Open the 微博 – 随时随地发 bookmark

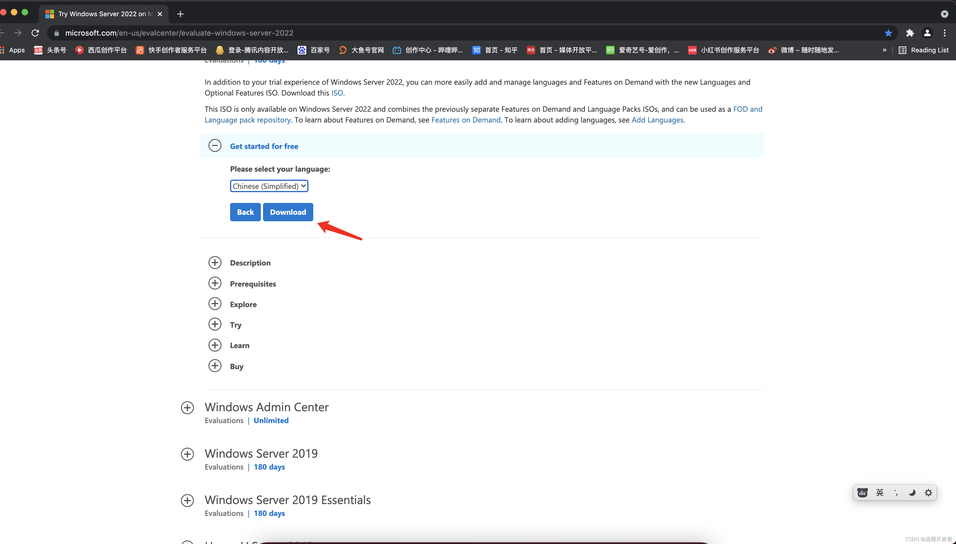click(803, 50)
